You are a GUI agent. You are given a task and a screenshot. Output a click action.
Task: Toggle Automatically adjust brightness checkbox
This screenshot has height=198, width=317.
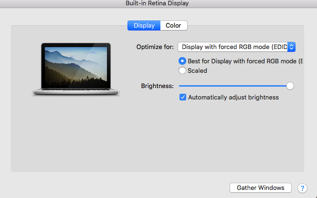click(183, 97)
